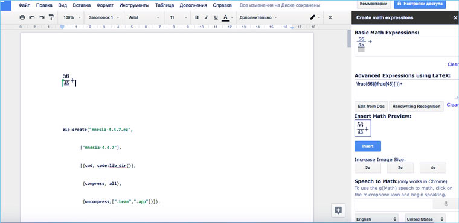Collapse the toolbar with double chevron
The height and width of the screenshot is (223, 459).
pyautogui.click(x=330, y=17)
